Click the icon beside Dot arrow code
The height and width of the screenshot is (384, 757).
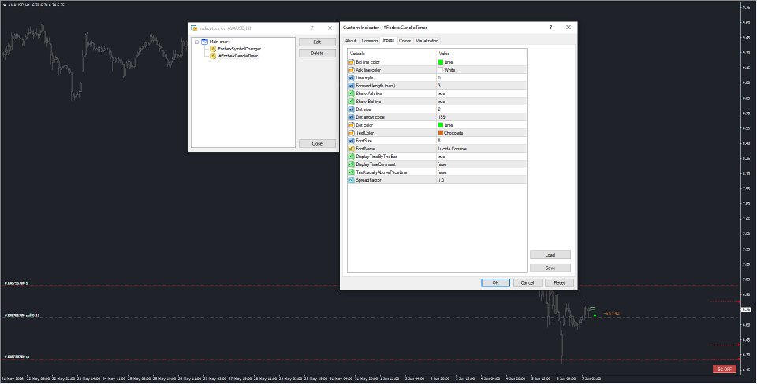pyautogui.click(x=351, y=117)
